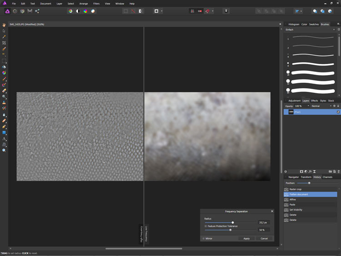
Task: Switch to Tone Mapping Persona
Action: click(x=30, y=11)
